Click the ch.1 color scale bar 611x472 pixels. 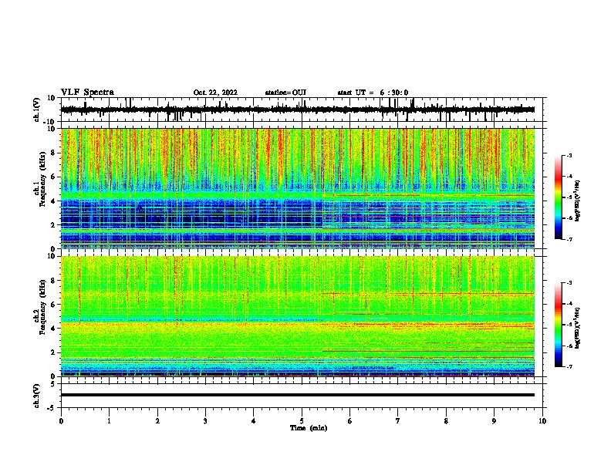tap(558, 197)
